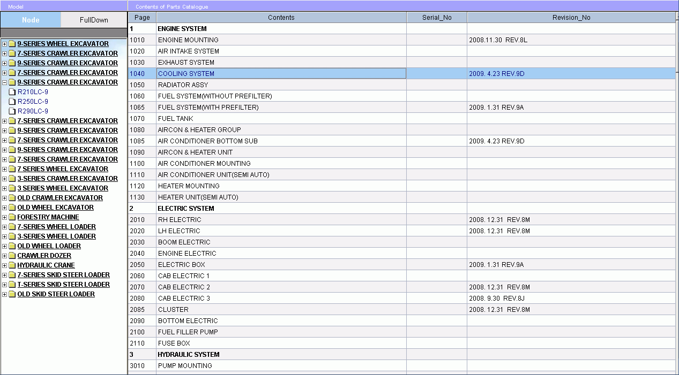Collapse the expanded 9-SERIES CRAWLER EXCAVATOR node
The image size is (679, 375).
coord(5,82)
